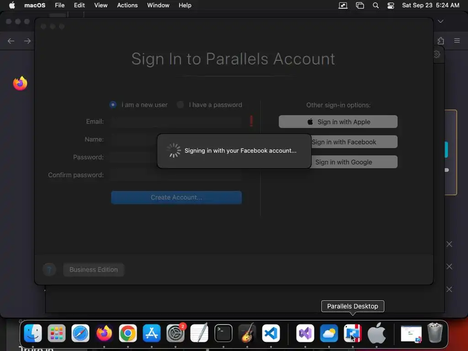
Task: Launch Visual Studio Code from the dock
Action: click(271, 333)
